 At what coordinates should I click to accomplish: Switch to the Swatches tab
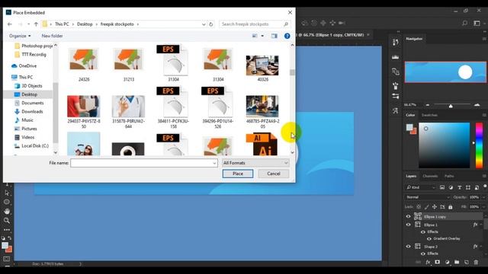point(429,115)
